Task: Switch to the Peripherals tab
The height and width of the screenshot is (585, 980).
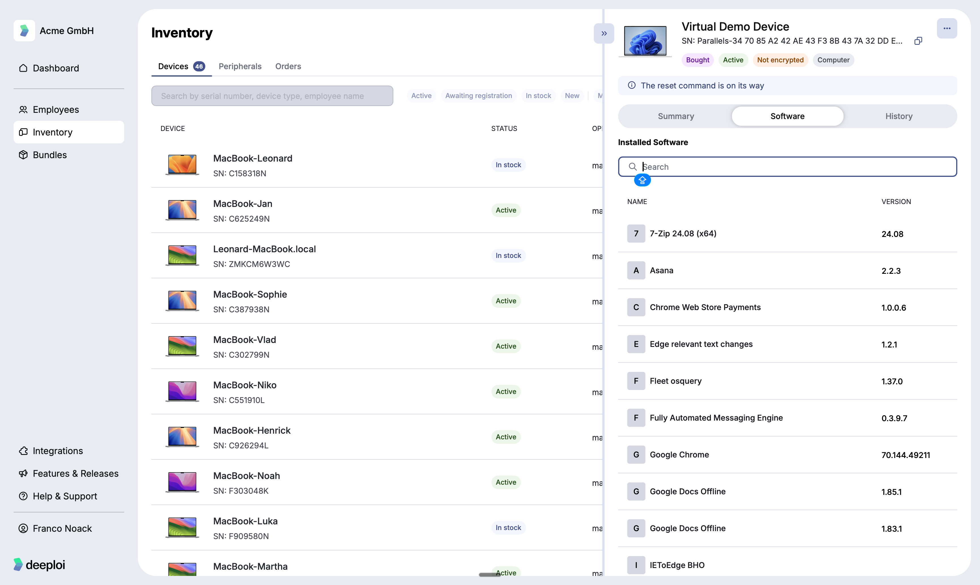Action: (240, 66)
